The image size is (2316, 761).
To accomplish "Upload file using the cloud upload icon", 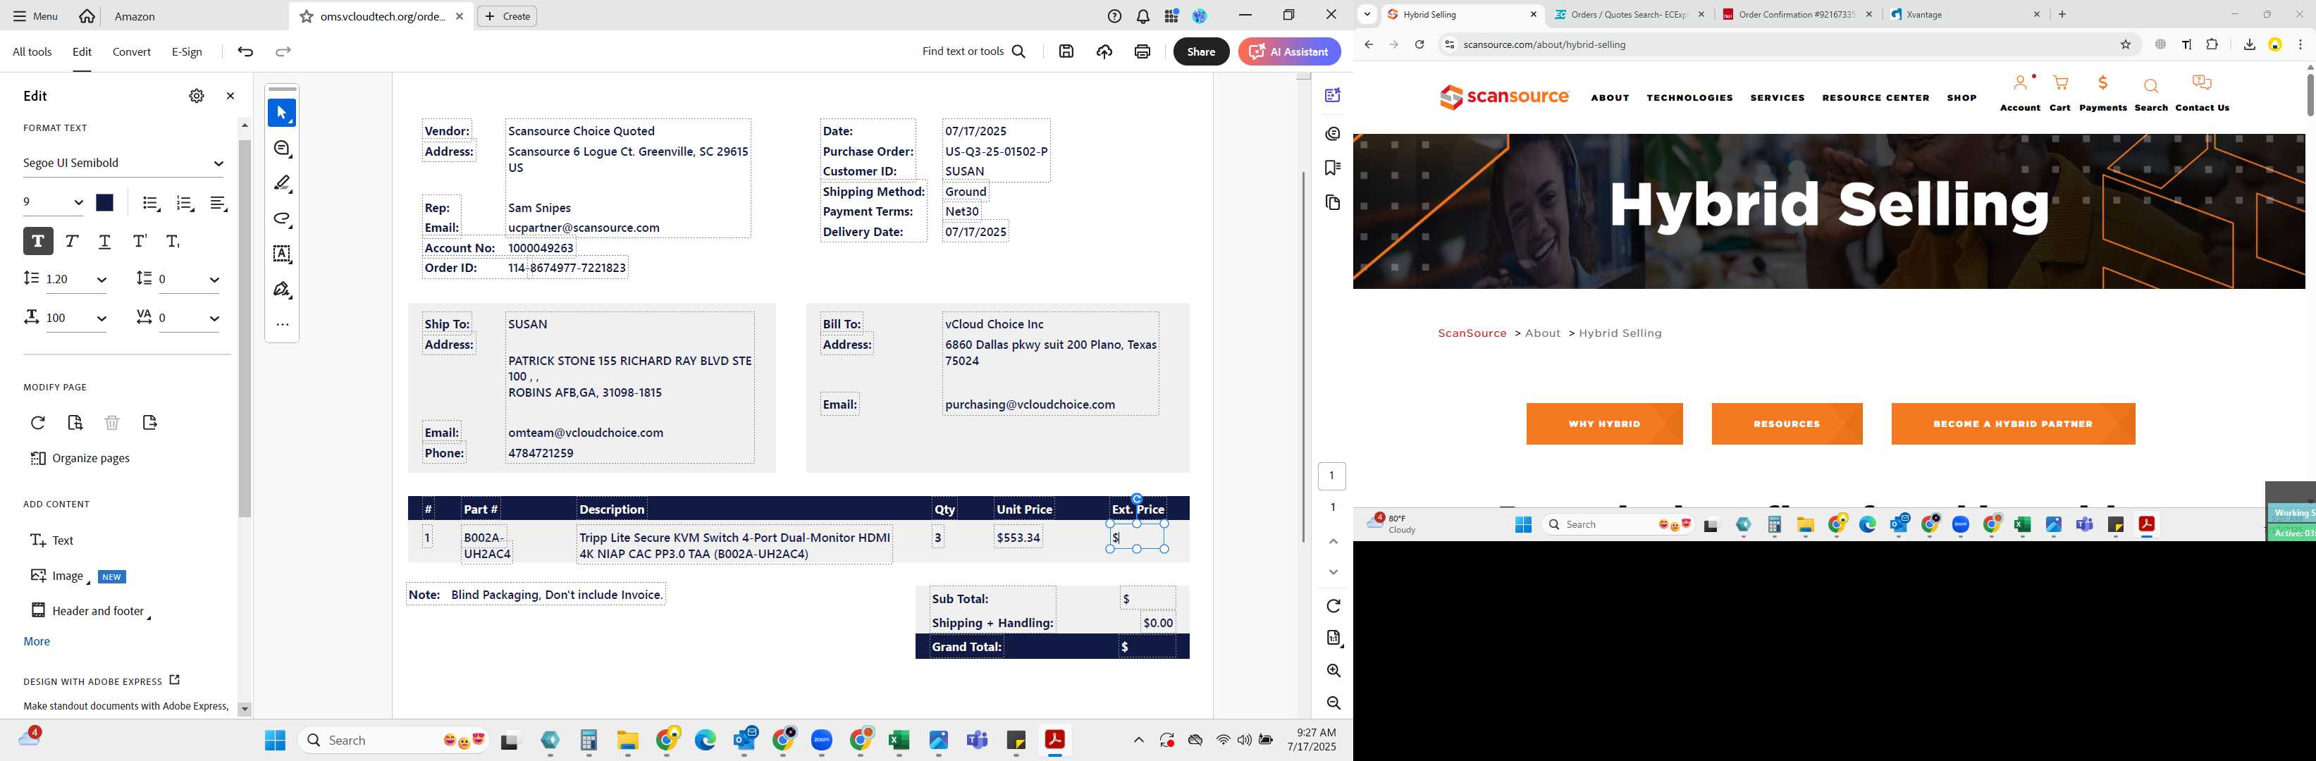I will click(1104, 52).
